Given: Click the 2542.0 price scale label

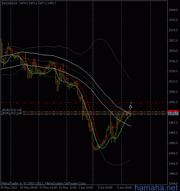Looking at the screenshot, I should (x=173, y=61).
